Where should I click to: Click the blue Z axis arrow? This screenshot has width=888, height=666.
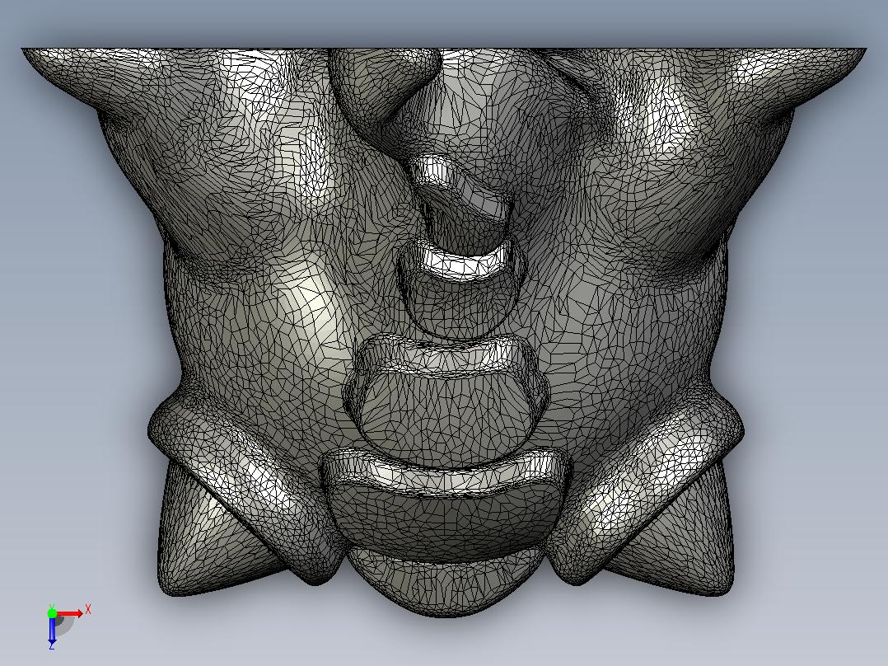coord(52,631)
